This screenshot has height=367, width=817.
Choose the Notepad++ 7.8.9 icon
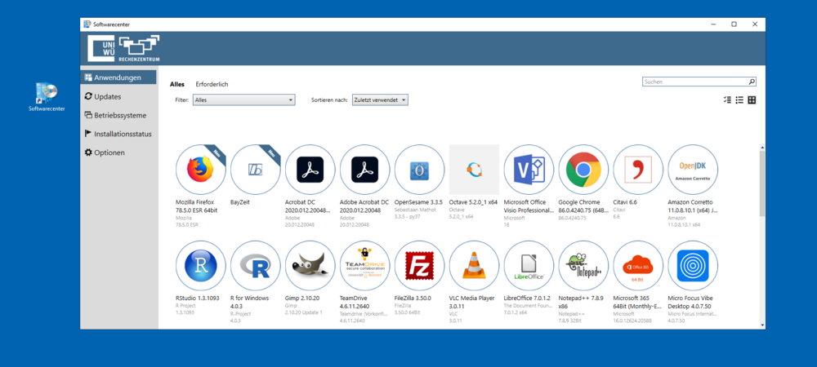pos(583,266)
